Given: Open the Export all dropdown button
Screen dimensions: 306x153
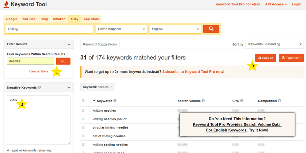Looking at the screenshot, I should pos(291,58).
